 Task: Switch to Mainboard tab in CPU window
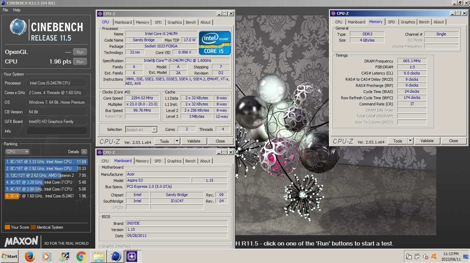coord(123,22)
